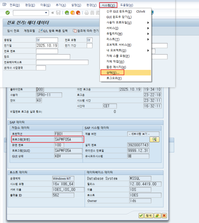Open the 설정(S) menu

tap(76, 5)
